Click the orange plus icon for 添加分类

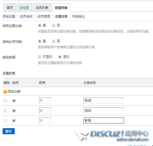[5, 92]
